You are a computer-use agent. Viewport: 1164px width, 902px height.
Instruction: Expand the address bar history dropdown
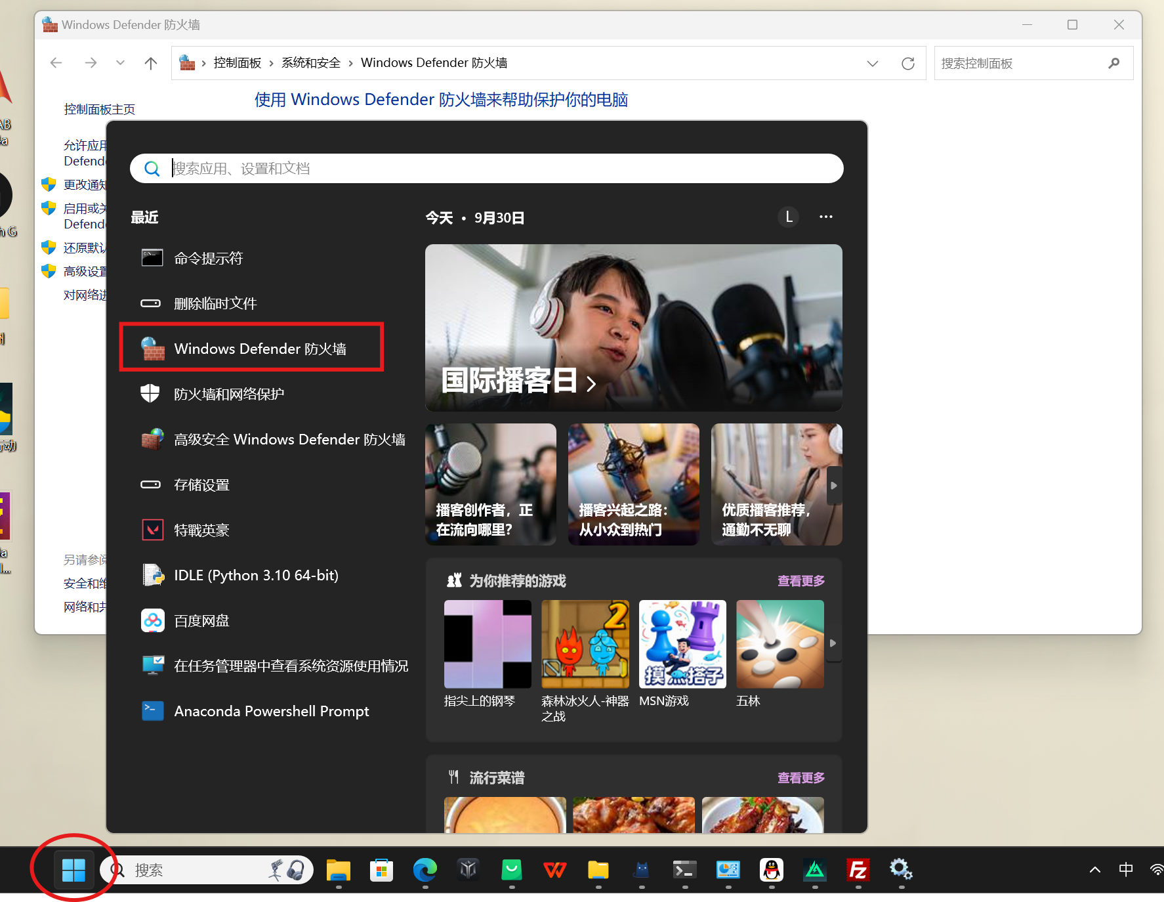coord(873,63)
